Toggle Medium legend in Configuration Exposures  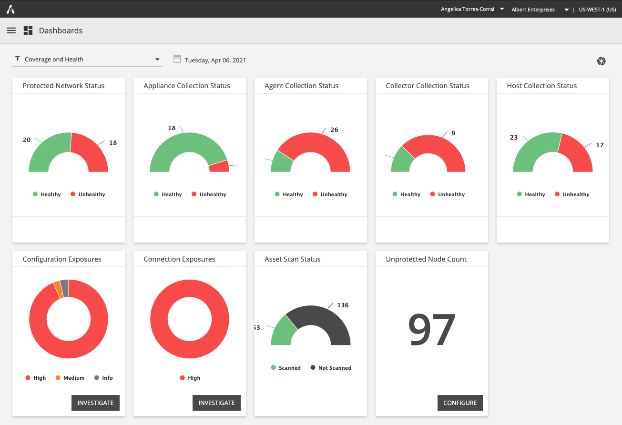(x=70, y=378)
